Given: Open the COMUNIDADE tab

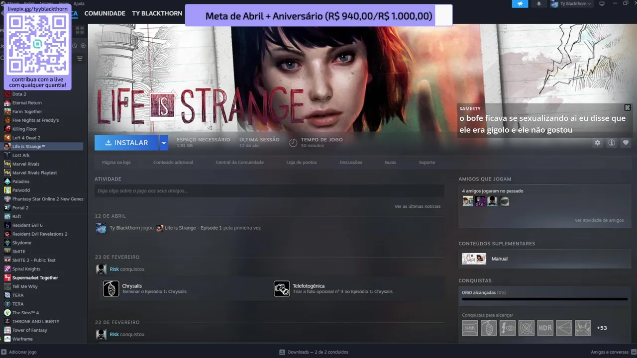Looking at the screenshot, I should (x=105, y=13).
